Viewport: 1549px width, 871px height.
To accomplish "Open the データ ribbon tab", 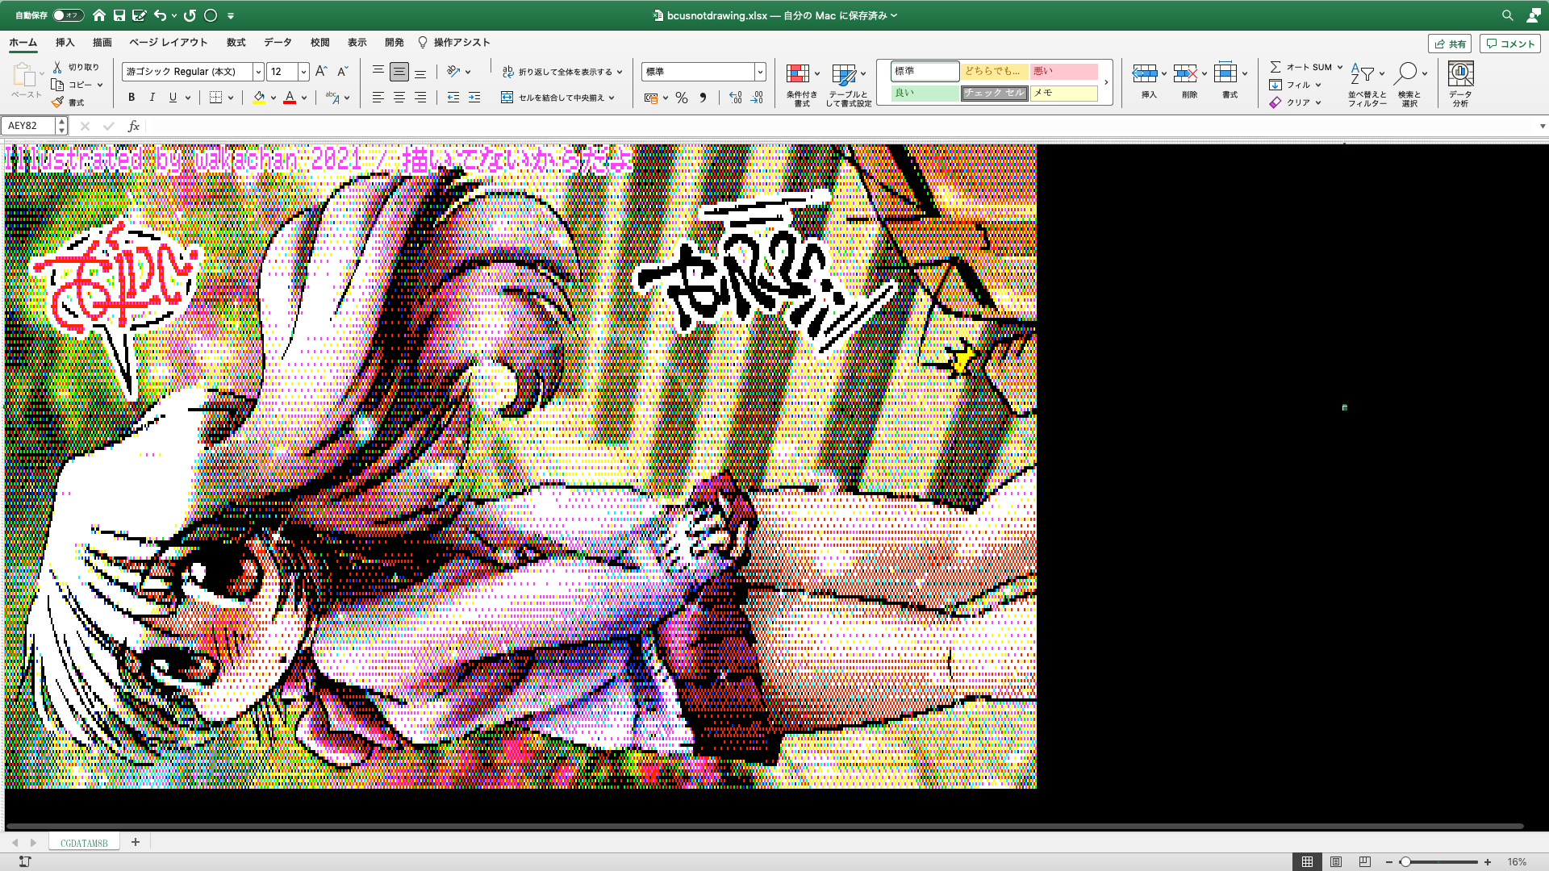I will coord(278,43).
